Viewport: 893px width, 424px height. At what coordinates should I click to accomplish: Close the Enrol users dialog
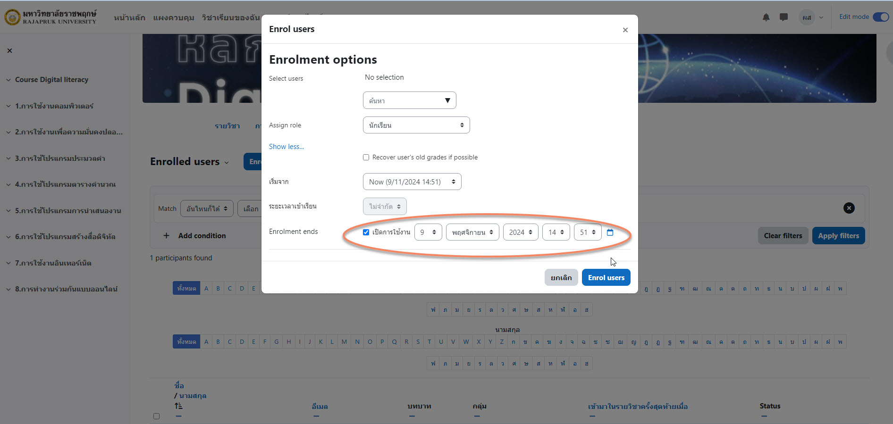pos(625,30)
